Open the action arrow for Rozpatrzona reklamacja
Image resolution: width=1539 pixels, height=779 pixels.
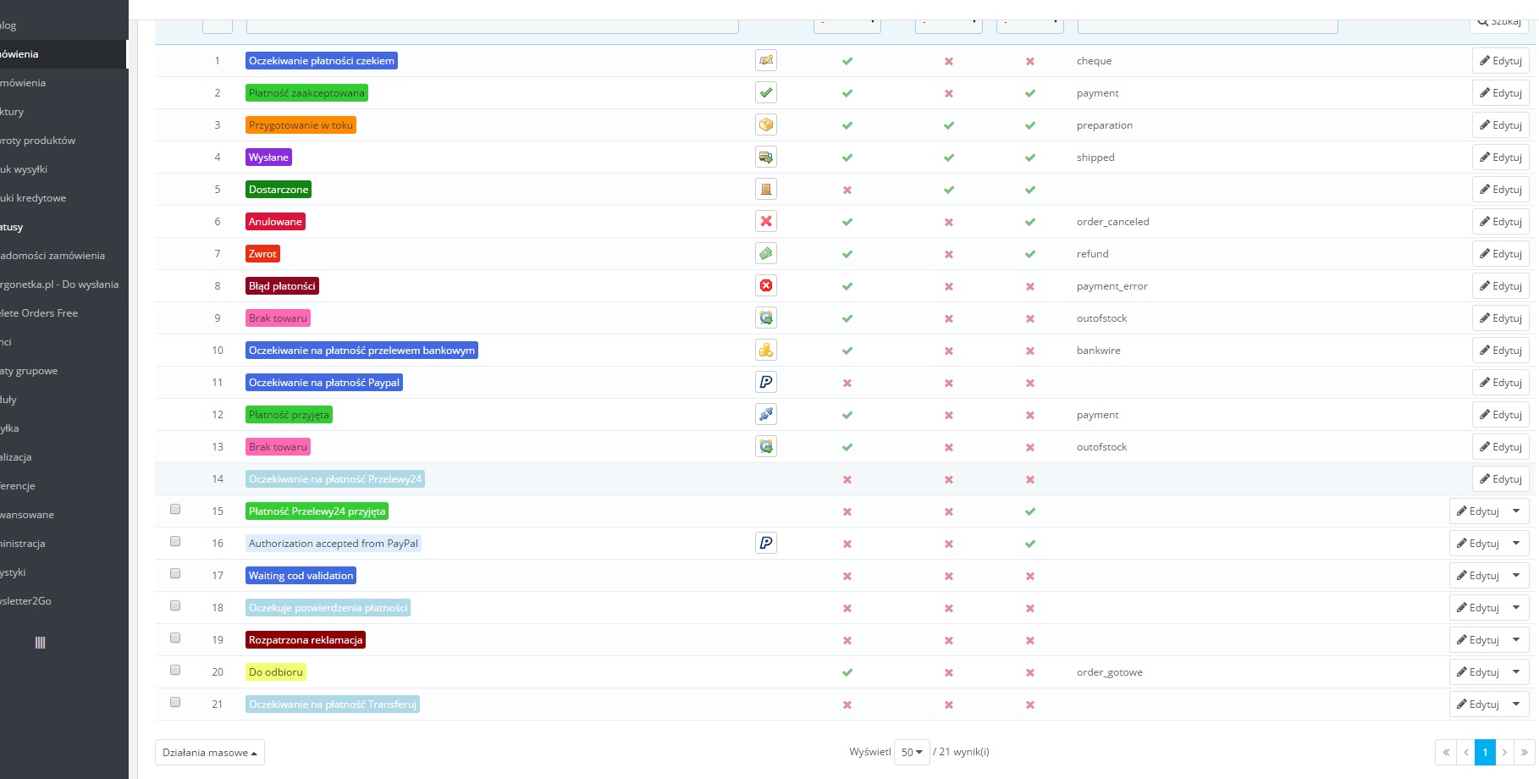click(1517, 639)
